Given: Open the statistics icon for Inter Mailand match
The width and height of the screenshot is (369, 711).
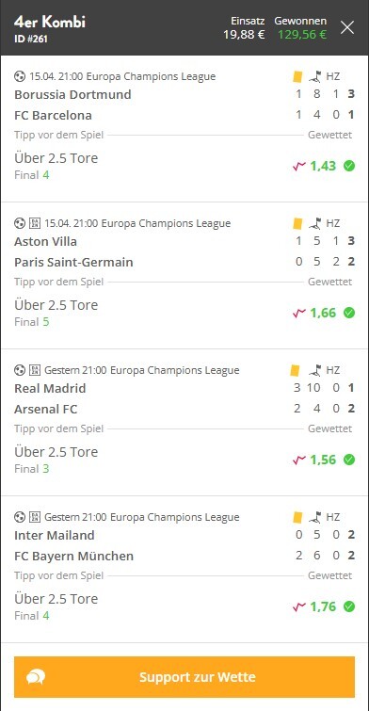Looking at the screenshot, I should [35, 517].
